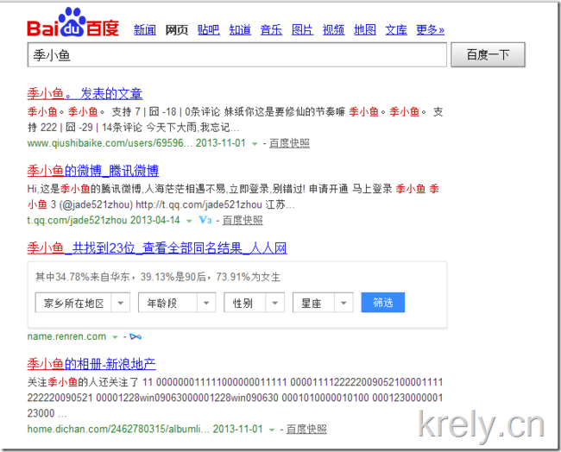
Task: Go to the 音乐 tab
Action: 271,29
